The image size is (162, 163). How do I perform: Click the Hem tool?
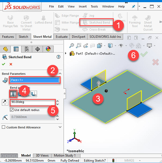pos(61,29)
